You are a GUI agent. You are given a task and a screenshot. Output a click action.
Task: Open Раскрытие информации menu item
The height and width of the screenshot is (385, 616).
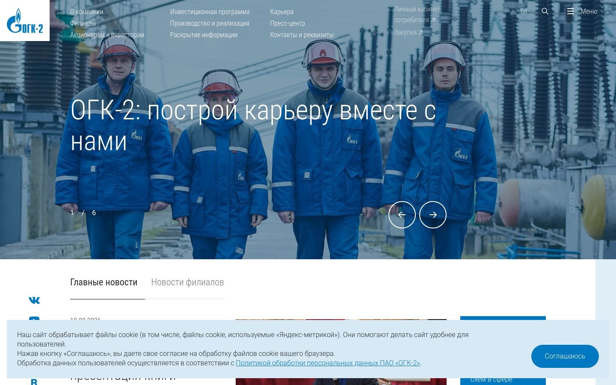click(x=204, y=35)
